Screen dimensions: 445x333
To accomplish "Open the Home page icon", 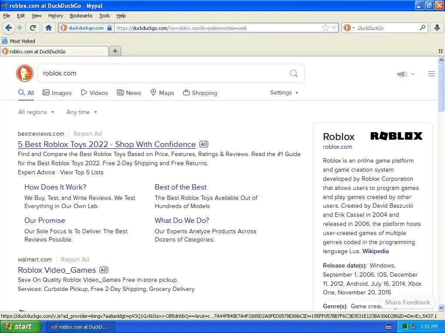I will tap(49, 28).
